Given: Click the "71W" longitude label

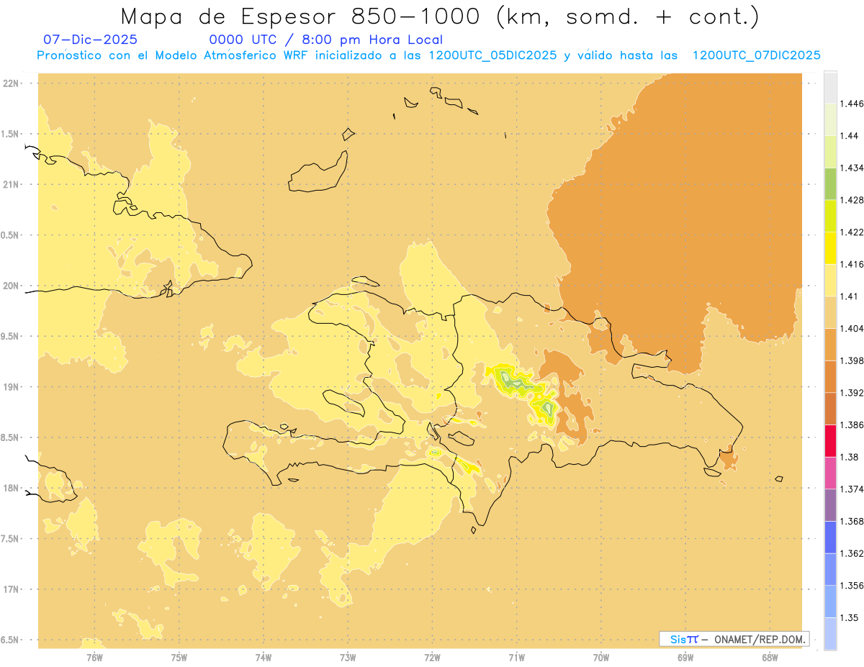Looking at the screenshot, I should (516, 658).
